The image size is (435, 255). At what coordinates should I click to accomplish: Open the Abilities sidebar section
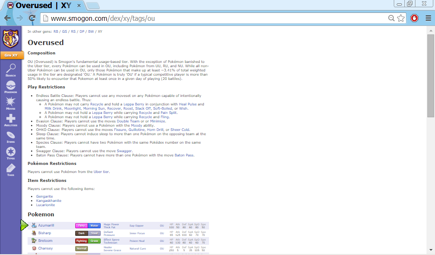coord(11,120)
